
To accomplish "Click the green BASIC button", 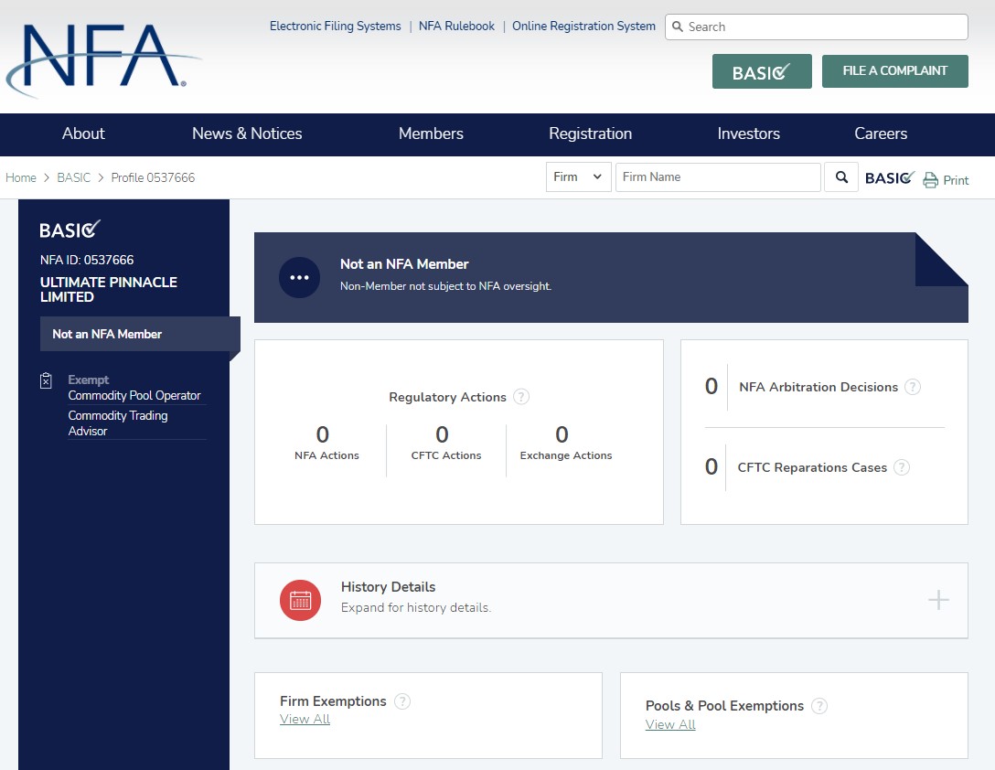I will [x=762, y=71].
